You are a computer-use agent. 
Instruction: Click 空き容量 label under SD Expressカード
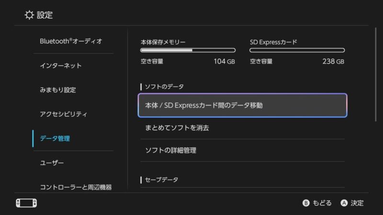(261, 62)
